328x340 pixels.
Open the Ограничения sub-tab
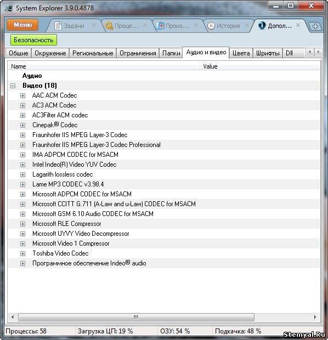click(138, 53)
